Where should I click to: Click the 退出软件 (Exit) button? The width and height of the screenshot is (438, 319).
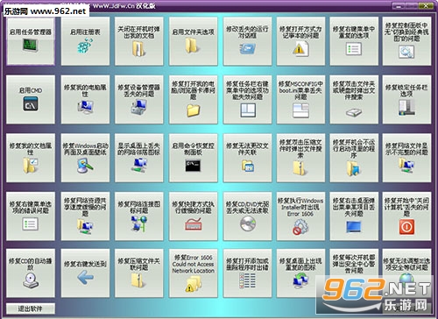tap(31, 308)
